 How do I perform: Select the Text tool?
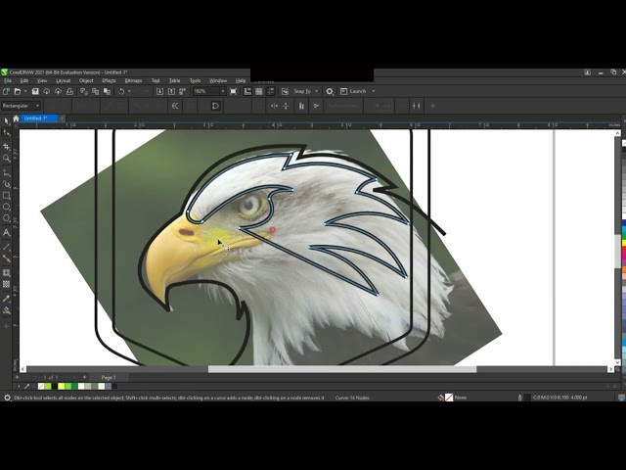(6, 232)
